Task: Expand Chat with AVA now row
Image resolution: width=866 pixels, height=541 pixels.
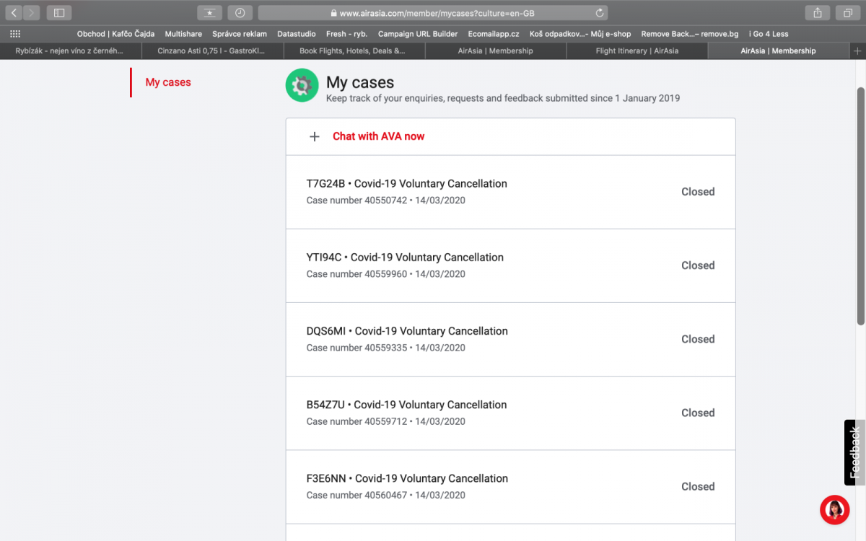Action: point(378,136)
